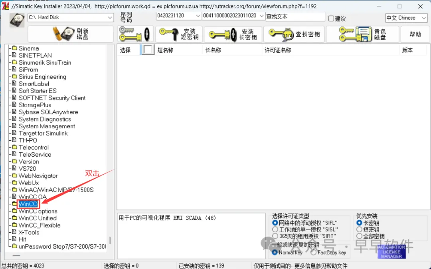Click the key toolbar button without label

tap(136, 34)
